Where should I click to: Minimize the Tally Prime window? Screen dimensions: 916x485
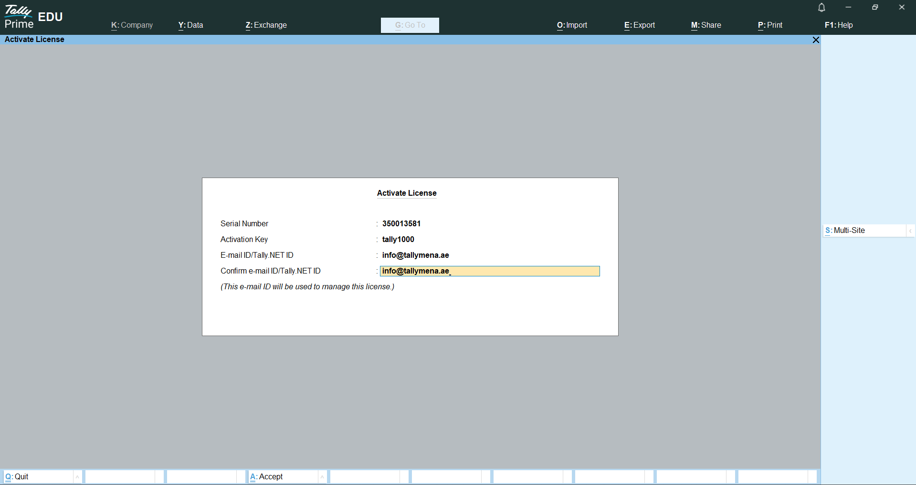(848, 8)
